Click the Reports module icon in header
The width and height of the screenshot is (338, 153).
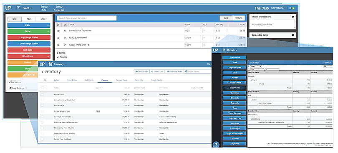224,50
